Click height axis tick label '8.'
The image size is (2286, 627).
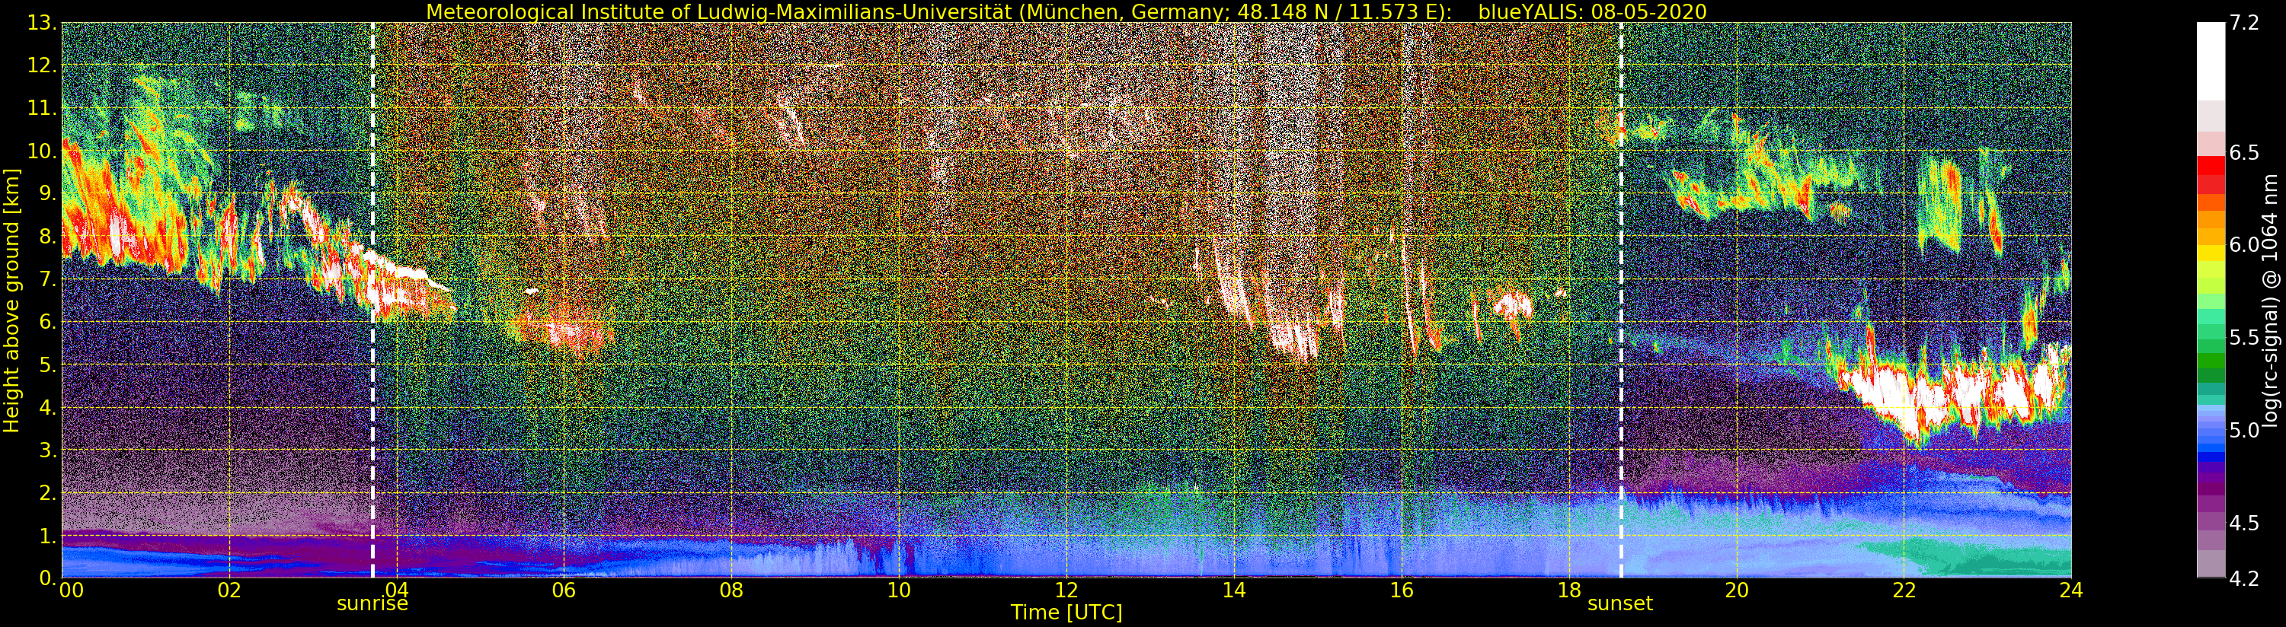click(x=48, y=237)
